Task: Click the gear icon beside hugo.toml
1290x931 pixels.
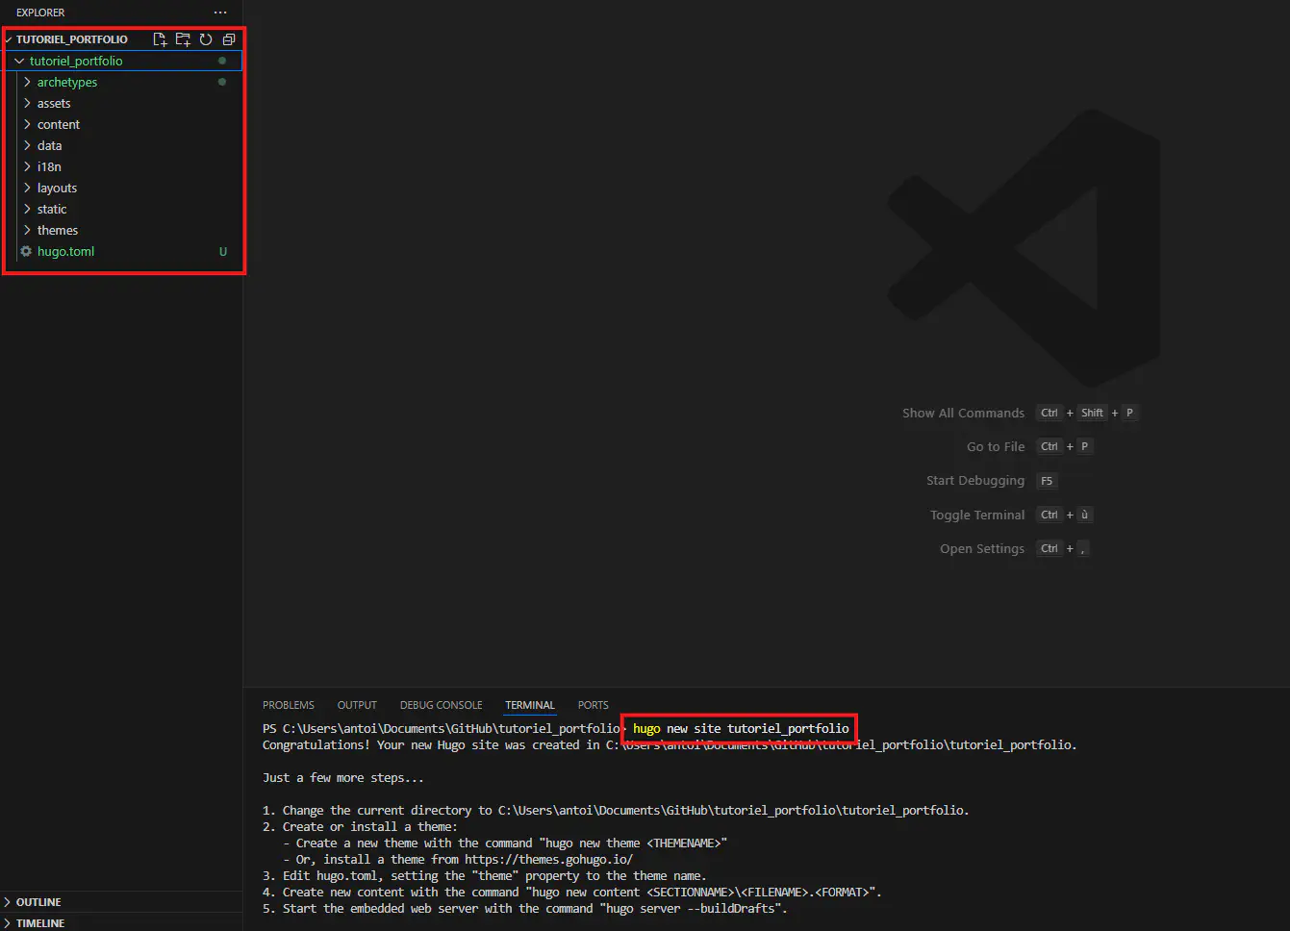Action: click(26, 251)
